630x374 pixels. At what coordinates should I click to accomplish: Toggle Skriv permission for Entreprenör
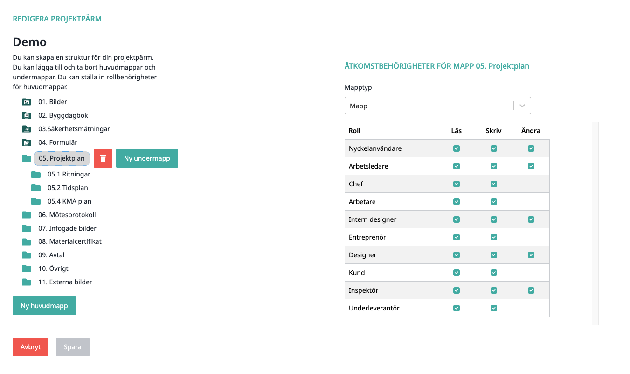[x=494, y=237]
